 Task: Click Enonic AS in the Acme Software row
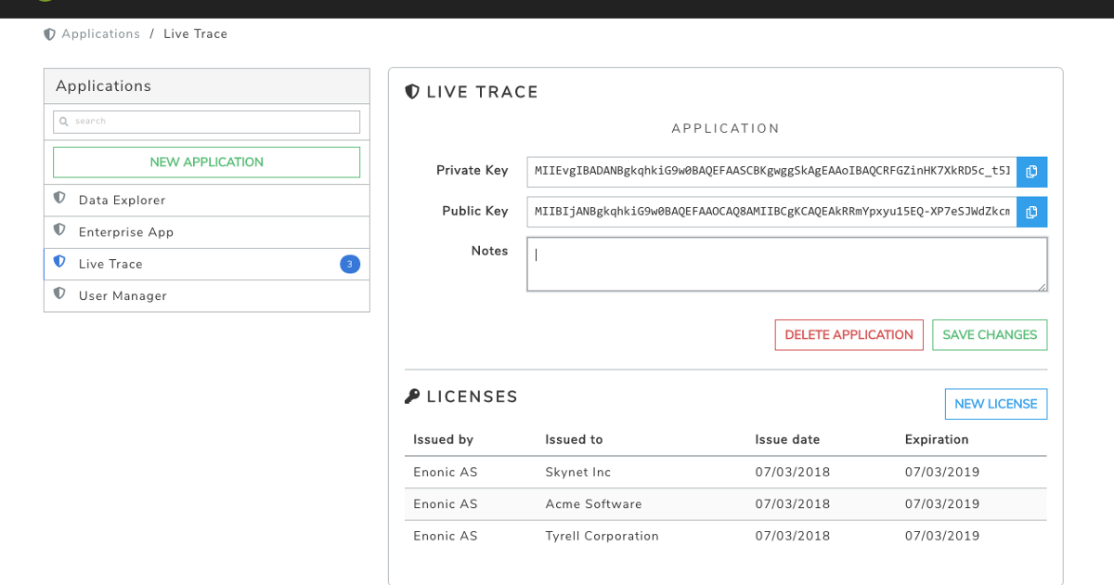pos(446,504)
